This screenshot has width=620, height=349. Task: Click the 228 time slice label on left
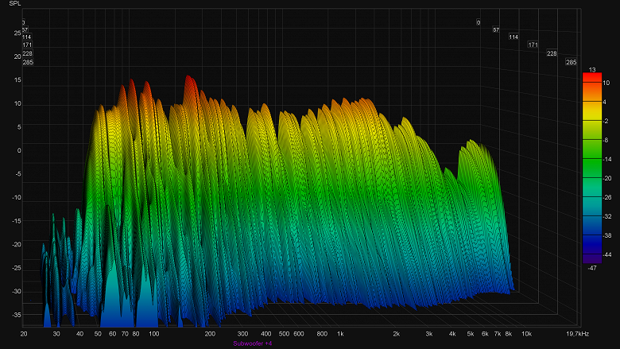[27, 53]
